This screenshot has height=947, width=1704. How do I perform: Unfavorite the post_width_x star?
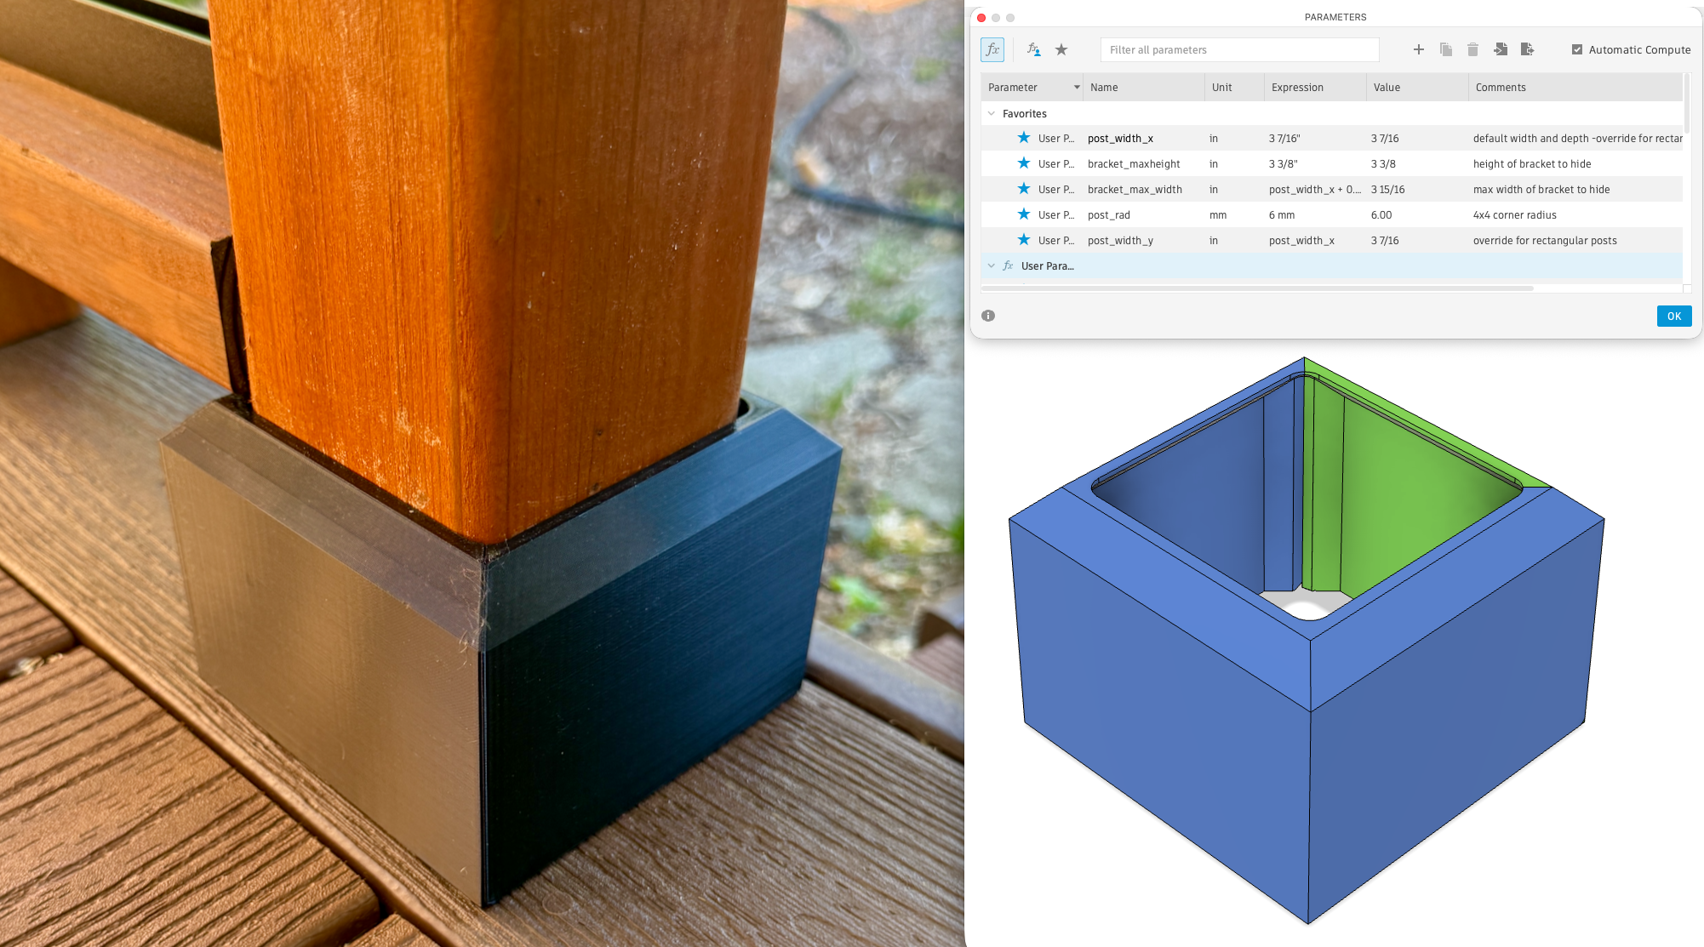tap(1024, 138)
